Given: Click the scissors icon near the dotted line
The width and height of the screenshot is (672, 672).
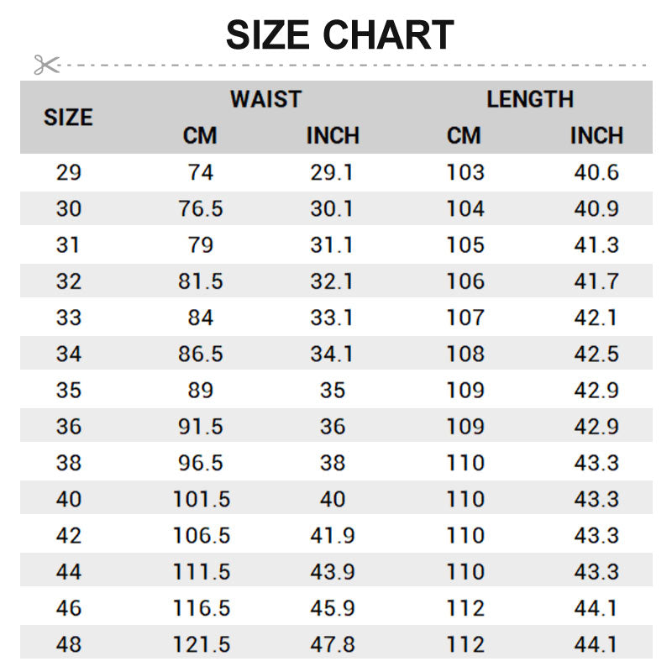Looking at the screenshot, I should pyautogui.click(x=46, y=64).
